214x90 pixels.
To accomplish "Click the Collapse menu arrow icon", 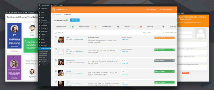I will (x=40, y=65).
